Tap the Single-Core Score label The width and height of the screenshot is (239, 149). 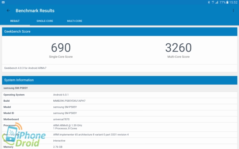click(61, 57)
